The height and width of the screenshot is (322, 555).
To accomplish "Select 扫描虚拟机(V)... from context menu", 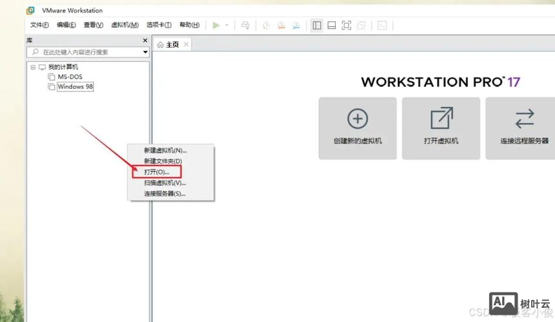I will [x=164, y=183].
